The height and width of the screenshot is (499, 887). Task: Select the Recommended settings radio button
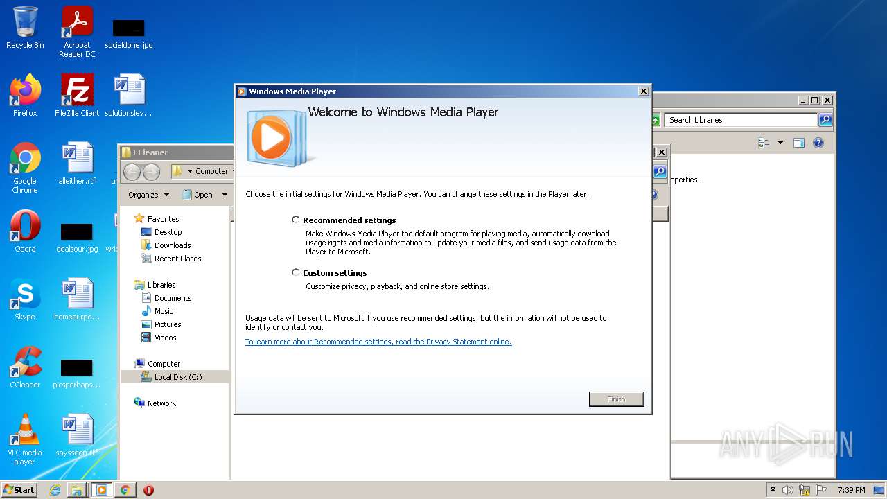tap(296, 220)
